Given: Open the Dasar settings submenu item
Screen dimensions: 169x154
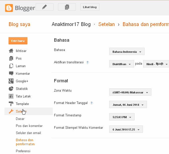Looking at the screenshot, I should pyautogui.click(x=20, y=119).
